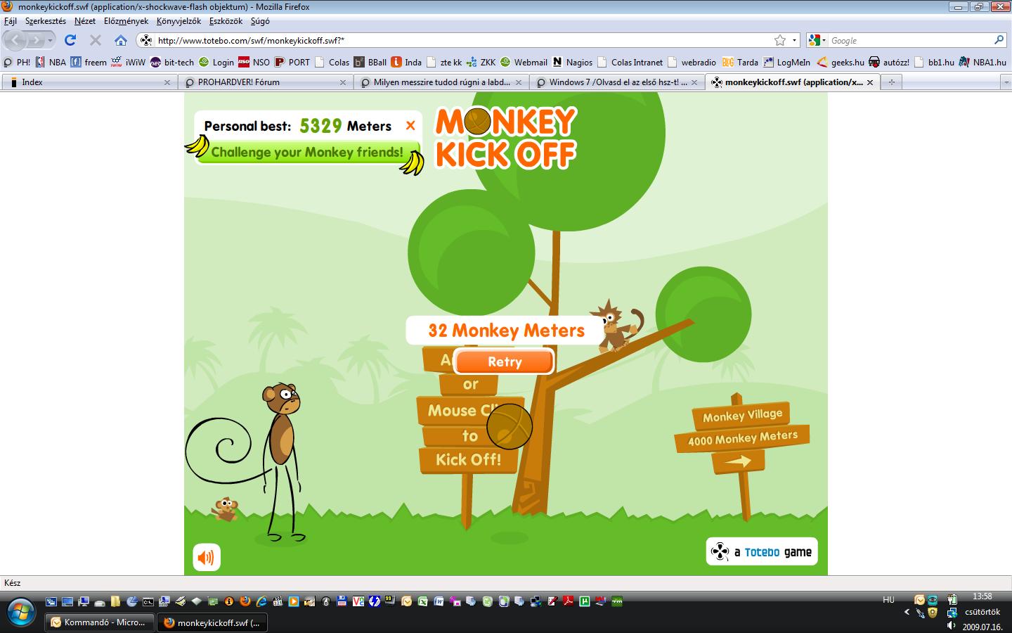
Task: Click Challenge your Monkey friends button
Action: 307,152
